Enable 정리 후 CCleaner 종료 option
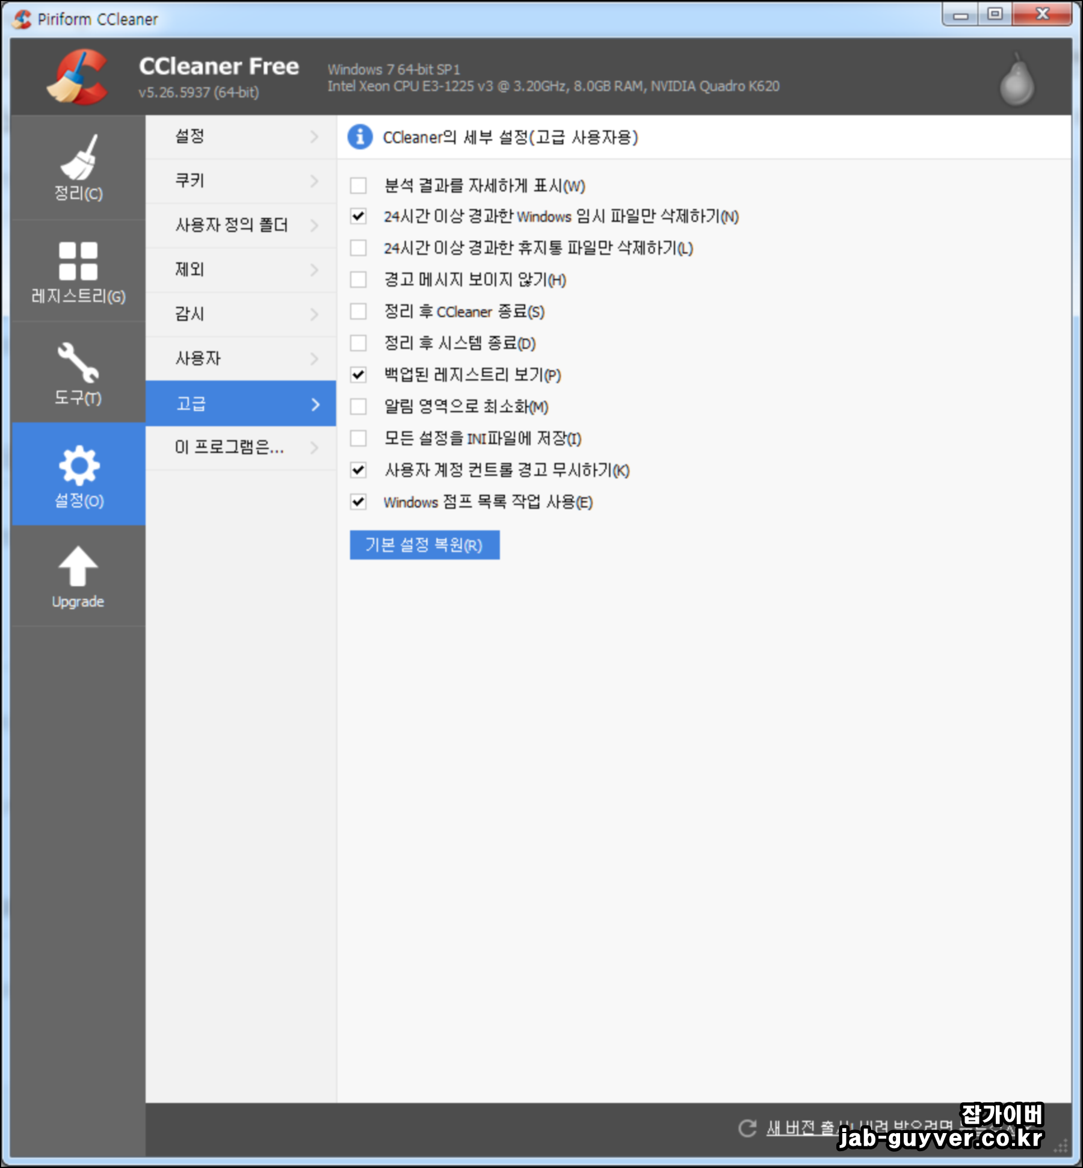Viewport: 1083px width, 1168px height. coord(359,312)
